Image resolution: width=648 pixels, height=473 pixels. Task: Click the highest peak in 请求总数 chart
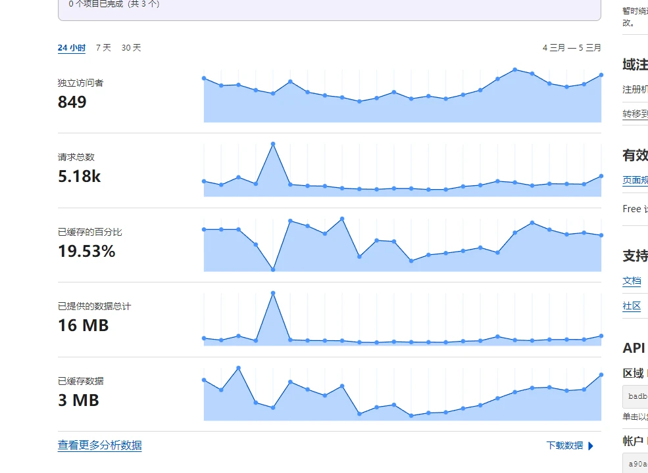point(273,143)
